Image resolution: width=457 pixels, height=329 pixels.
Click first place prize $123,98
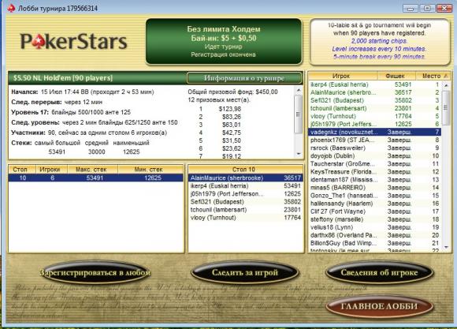229,109
